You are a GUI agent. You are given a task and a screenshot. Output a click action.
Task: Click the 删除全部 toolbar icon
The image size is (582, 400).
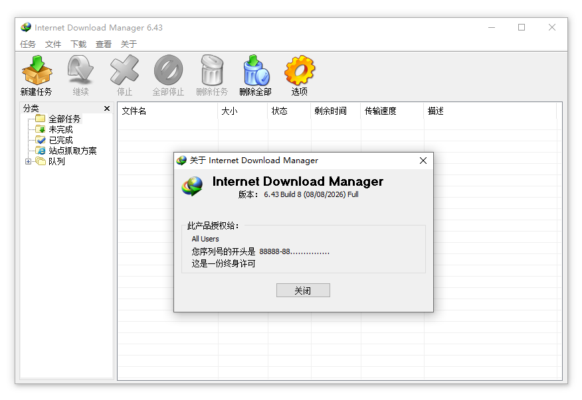[256, 70]
